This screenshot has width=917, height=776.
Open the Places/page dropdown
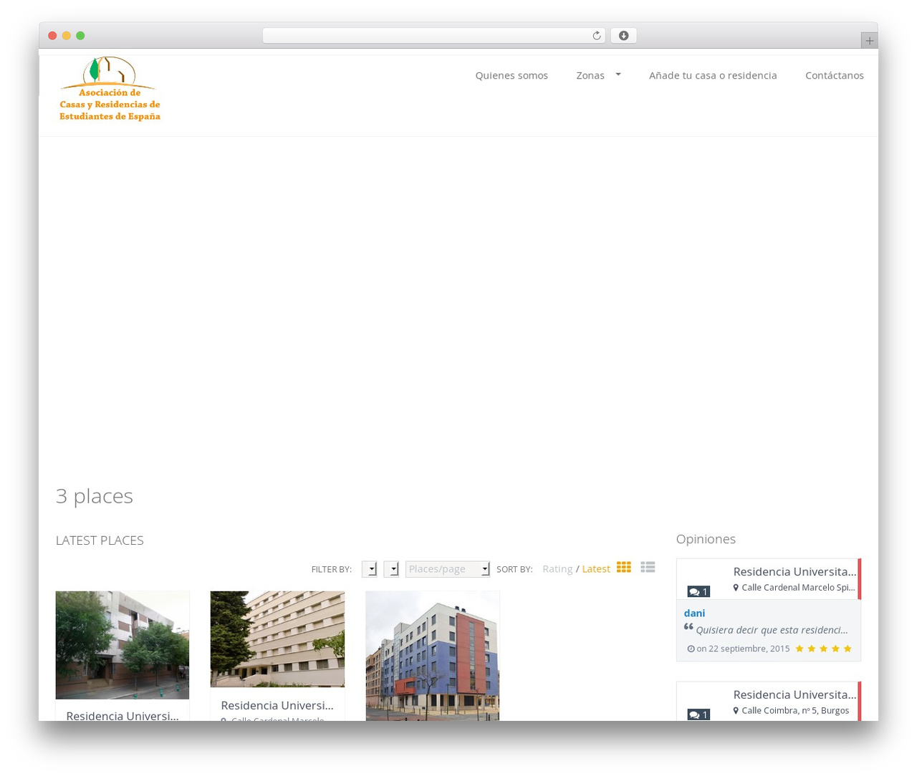(448, 569)
